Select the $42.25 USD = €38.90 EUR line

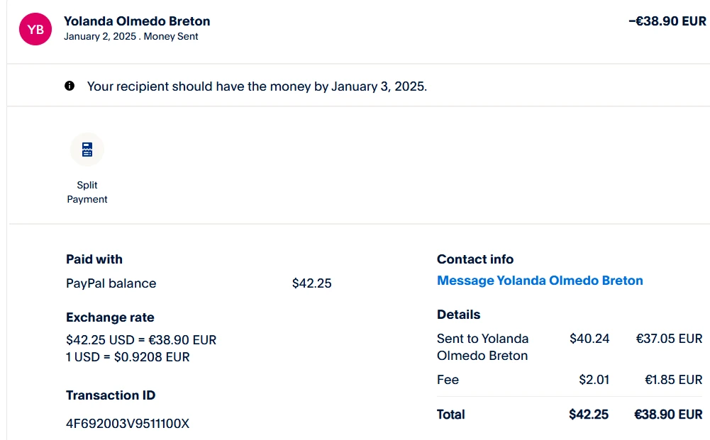141,340
